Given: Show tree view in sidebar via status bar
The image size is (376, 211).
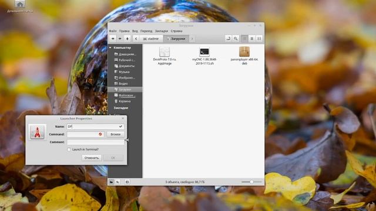Looking at the screenshot, I should [117, 182].
